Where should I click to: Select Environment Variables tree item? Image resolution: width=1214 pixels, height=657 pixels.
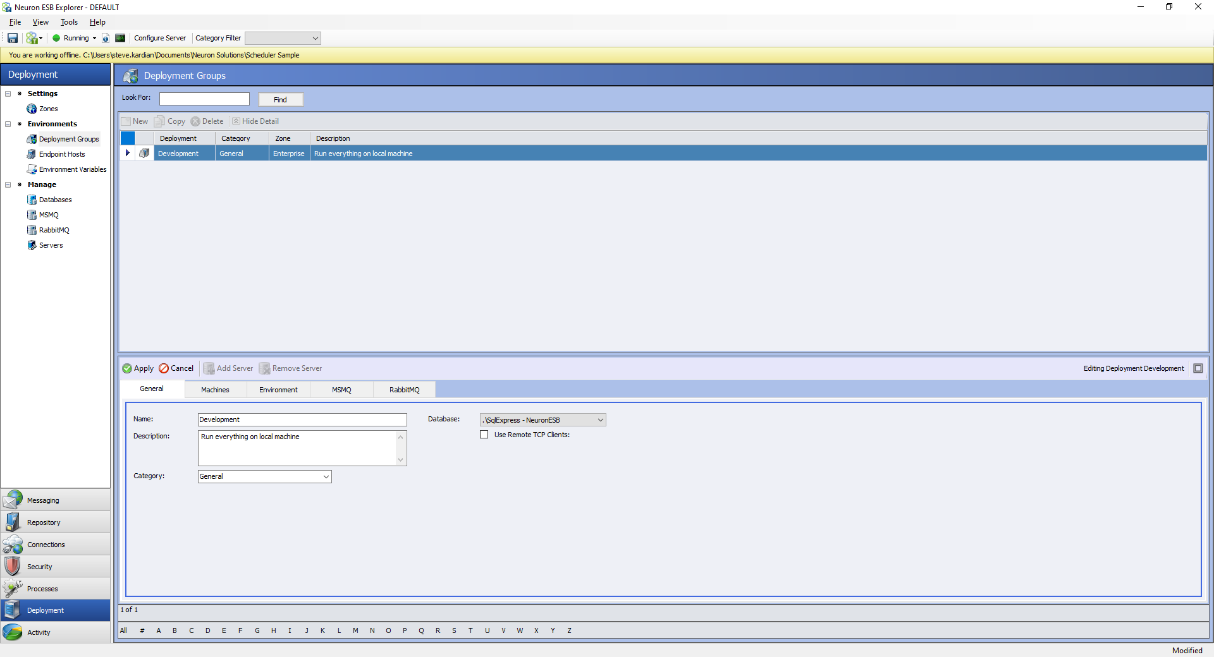point(67,169)
